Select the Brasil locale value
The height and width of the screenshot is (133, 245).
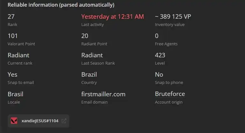pyautogui.click(x=16, y=94)
